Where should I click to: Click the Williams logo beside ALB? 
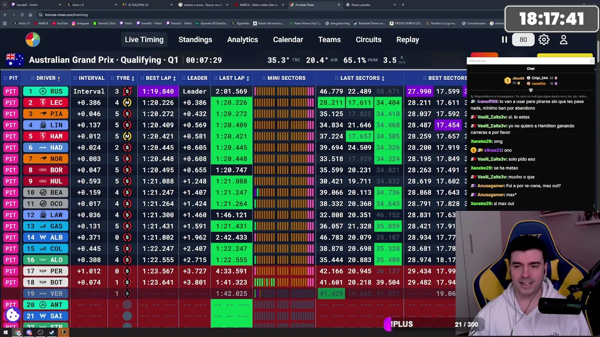click(x=43, y=237)
